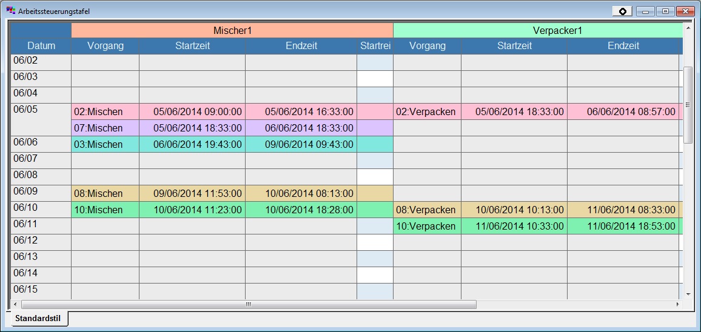Click the vertical scrollbar up arrow
The height and width of the screenshot is (332, 701).
(688, 27)
